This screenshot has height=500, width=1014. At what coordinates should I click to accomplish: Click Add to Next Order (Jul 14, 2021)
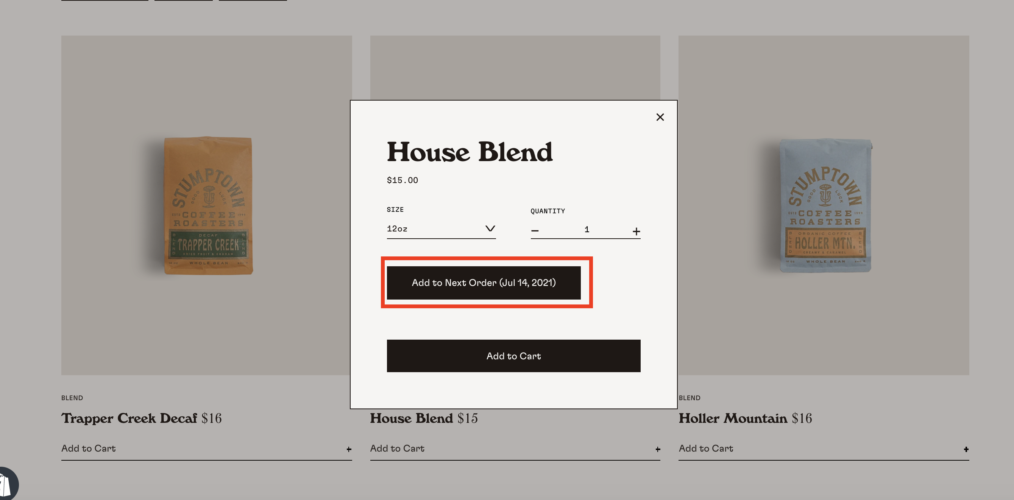pyautogui.click(x=484, y=283)
